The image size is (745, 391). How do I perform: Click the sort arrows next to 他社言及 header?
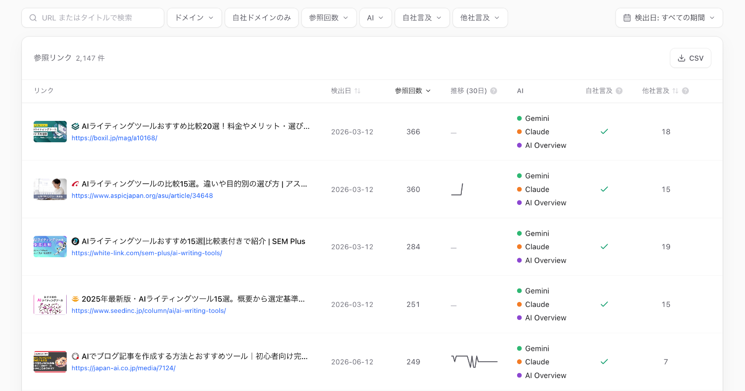(675, 91)
